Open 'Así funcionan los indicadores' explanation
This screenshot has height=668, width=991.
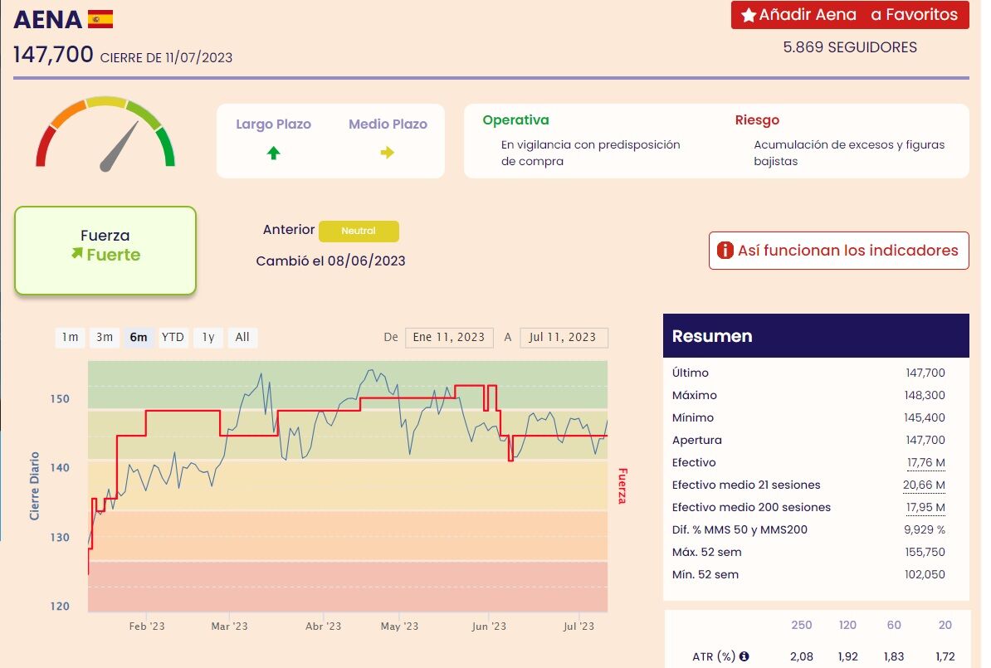pos(838,251)
